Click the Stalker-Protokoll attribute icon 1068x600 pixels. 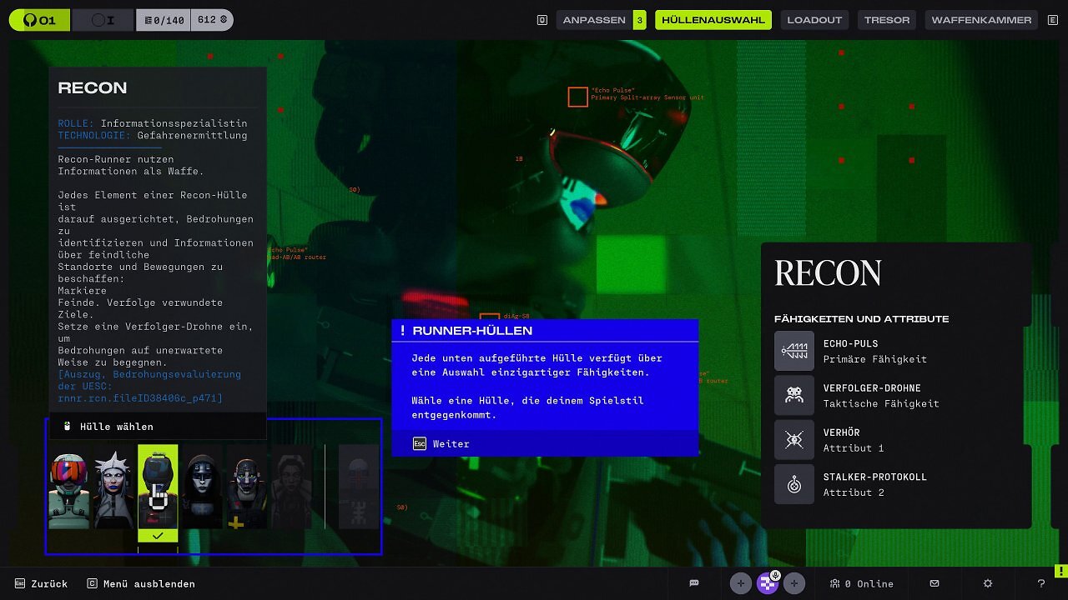(794, 484)
